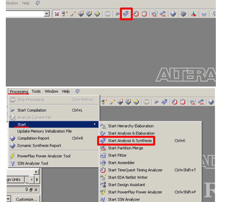Open the Help menu in upper screenshot
The height and width of the screenshot is (202, 229).
click(x=26, y=3)
